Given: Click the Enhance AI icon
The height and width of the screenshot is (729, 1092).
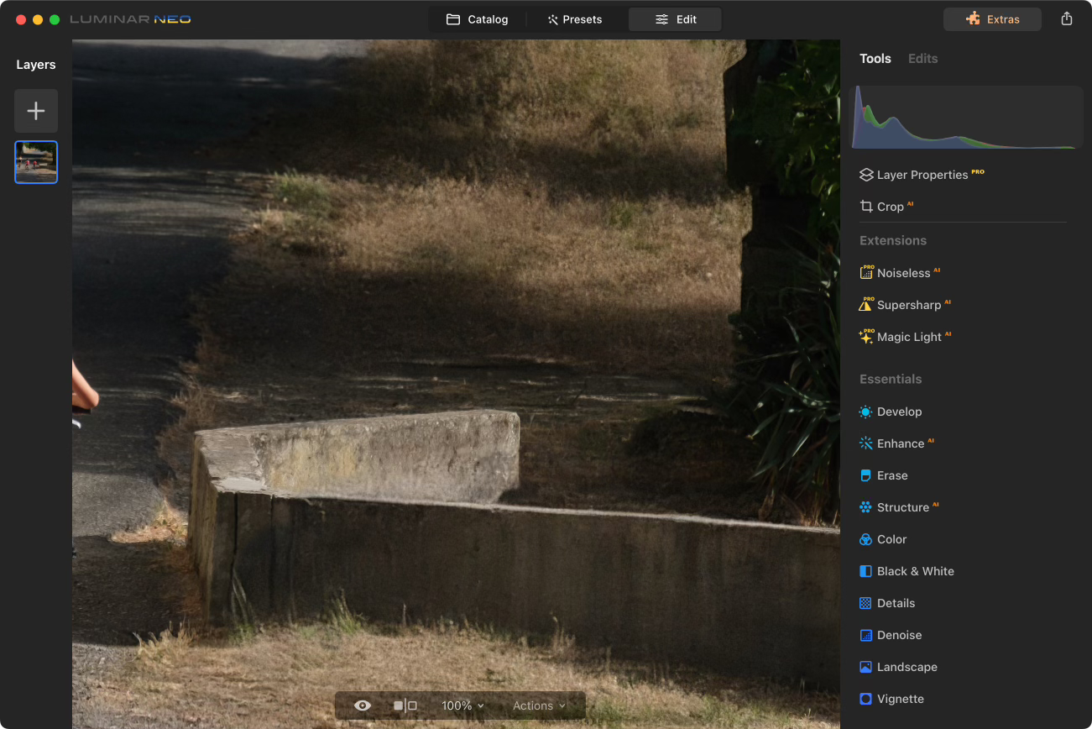Looking at the screenshot, I should [x=866, y=443].
